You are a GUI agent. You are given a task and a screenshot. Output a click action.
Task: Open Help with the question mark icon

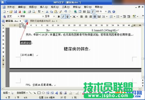coord(114,12)
